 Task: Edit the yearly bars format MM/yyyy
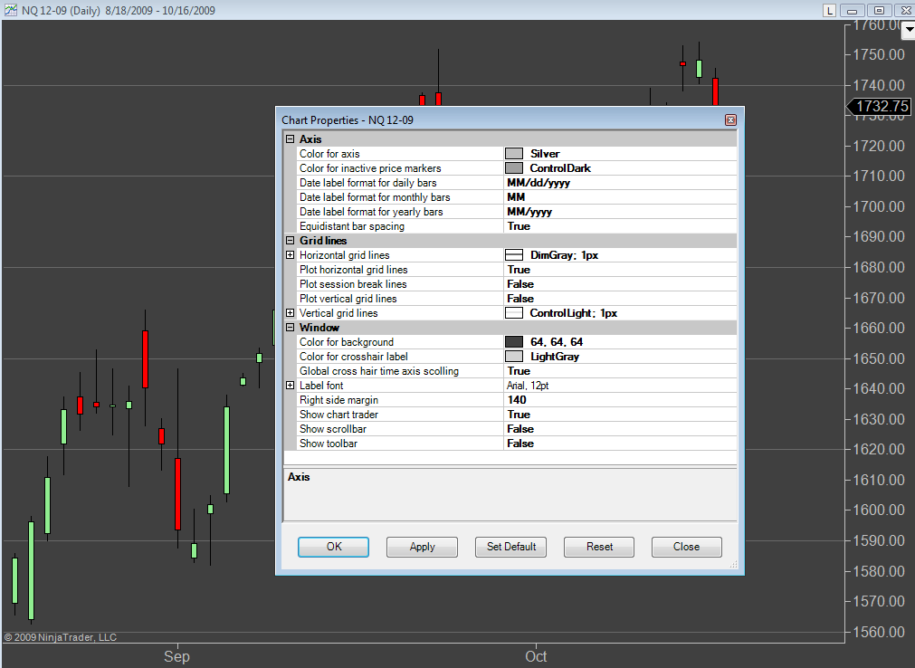click(x=620, y=212)
